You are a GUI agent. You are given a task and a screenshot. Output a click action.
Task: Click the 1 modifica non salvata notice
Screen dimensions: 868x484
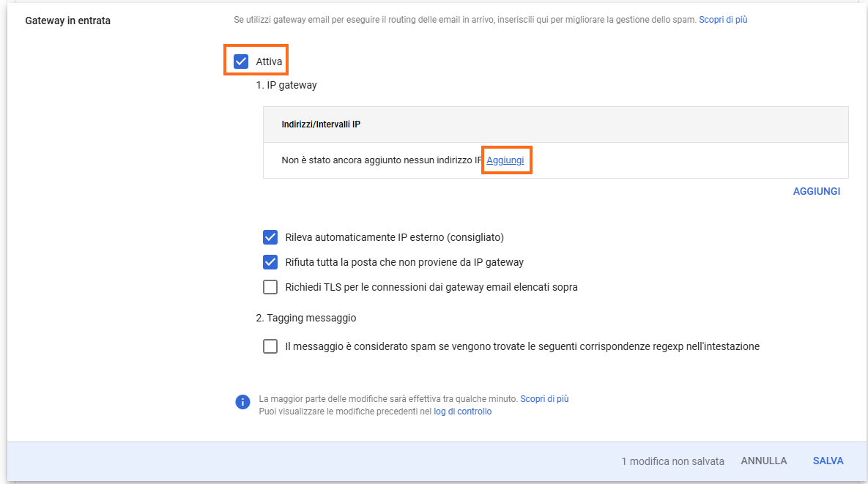672,461
